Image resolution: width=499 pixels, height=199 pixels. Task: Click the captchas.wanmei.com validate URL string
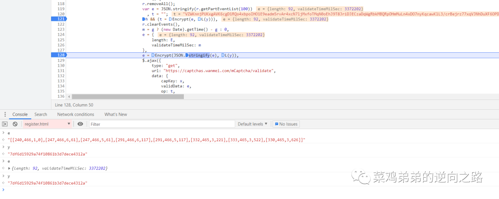click(219, 71)
